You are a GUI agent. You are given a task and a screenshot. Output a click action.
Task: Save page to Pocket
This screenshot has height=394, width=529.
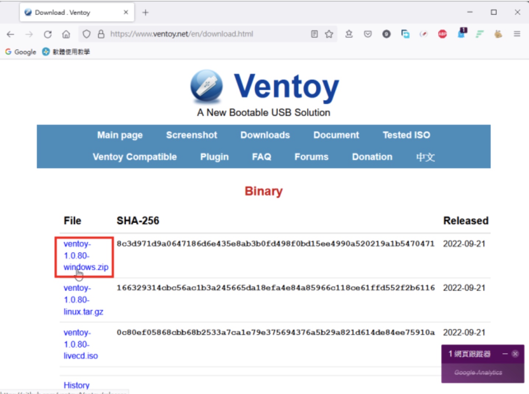click(x=368, y=34)
